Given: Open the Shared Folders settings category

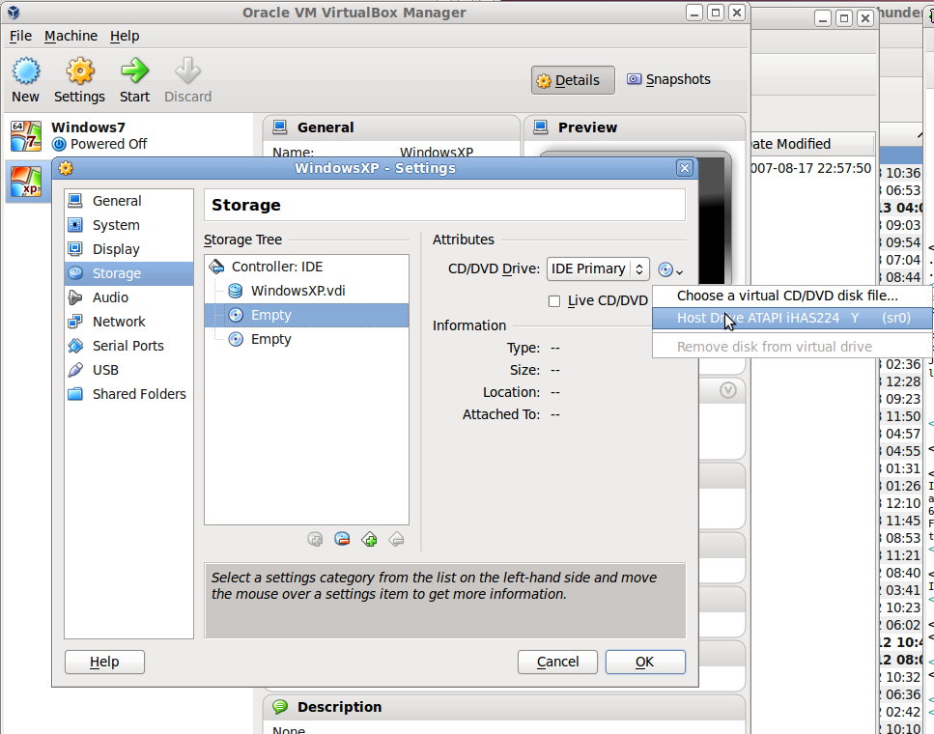Looking at the screenshot, I should point(128,394).
